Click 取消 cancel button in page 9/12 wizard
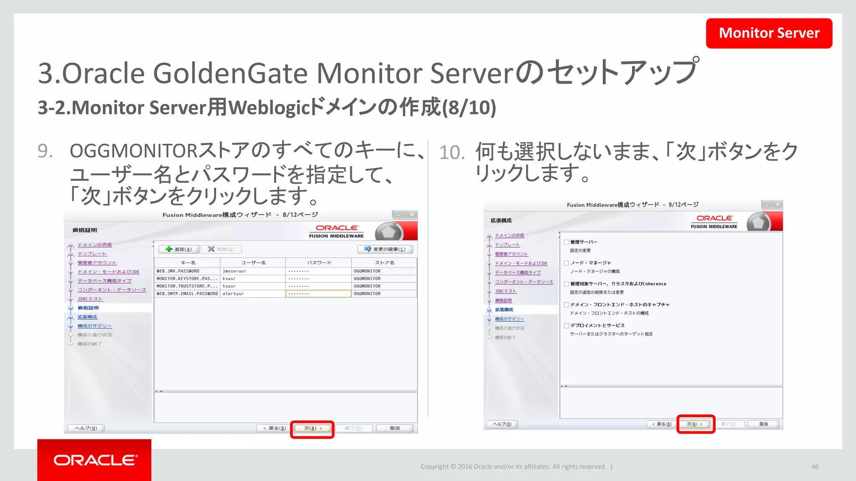Viewport: 856px width, 481px height. click(764, 424)
